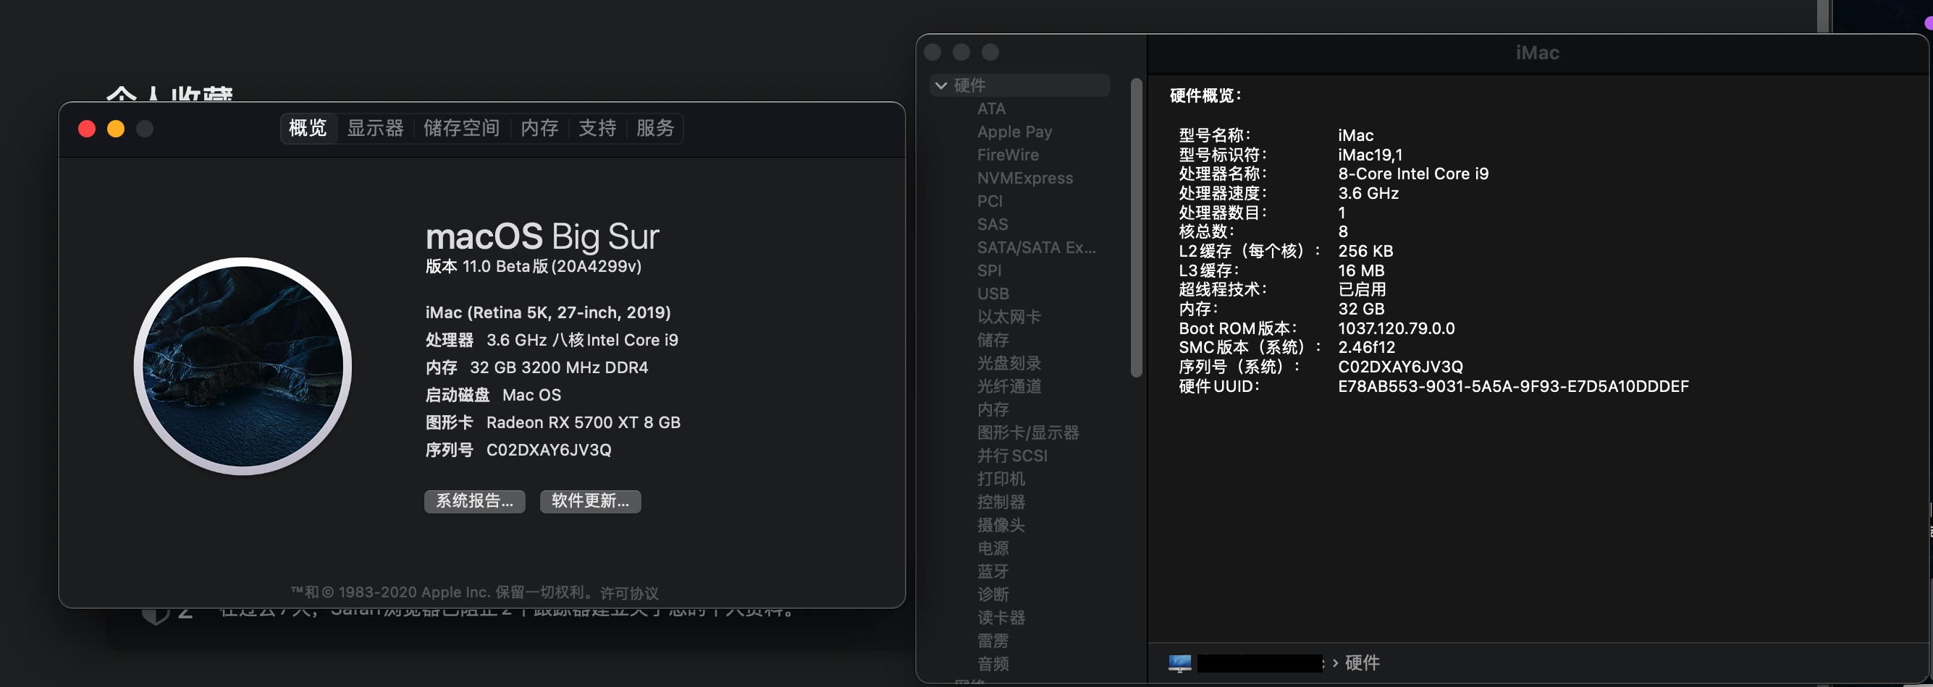Open the 储存空间 storage tab
The width and height of the screenshot is (1933, 687).
coord(461,128)
